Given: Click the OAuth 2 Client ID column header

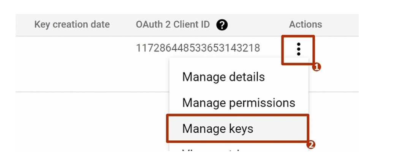Looking at the screenshot, I should (x=173, y=25).
